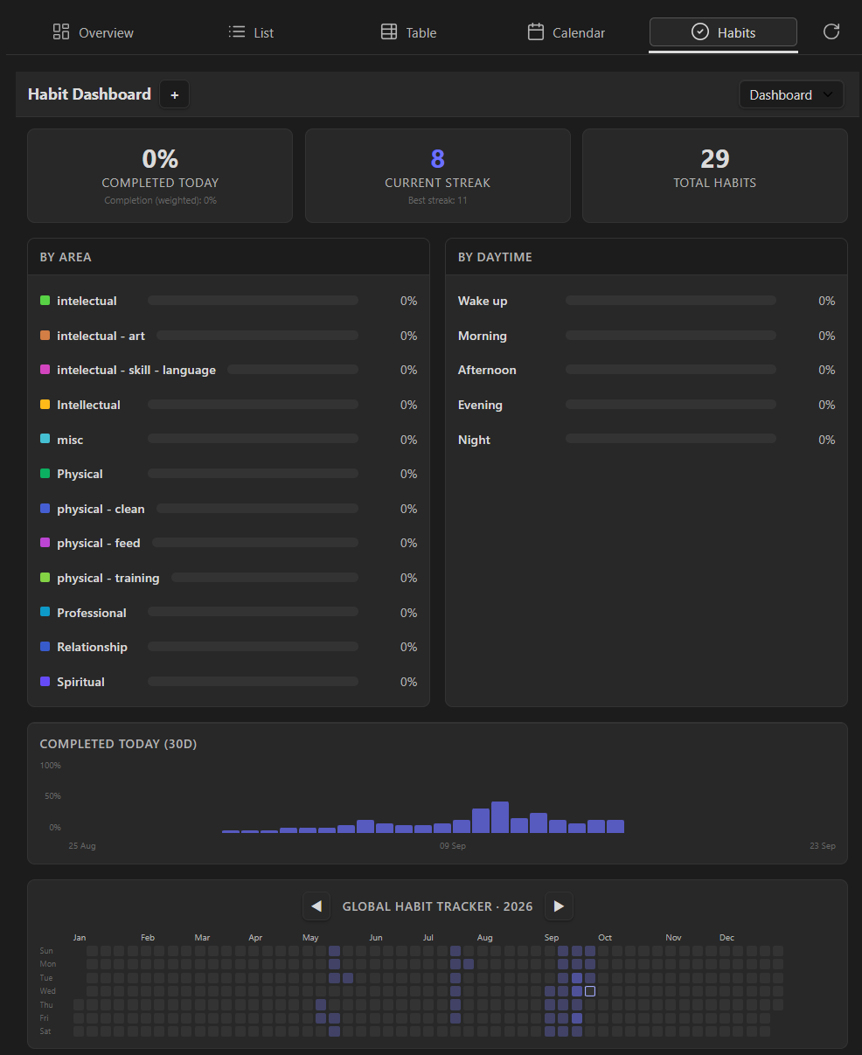862x1055 pixels.
Task: Click the 'May' month label in tracker
Action: 310,938
